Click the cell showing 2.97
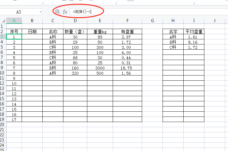The width and height of the screenshot is (228, 151). coord(127,37)
